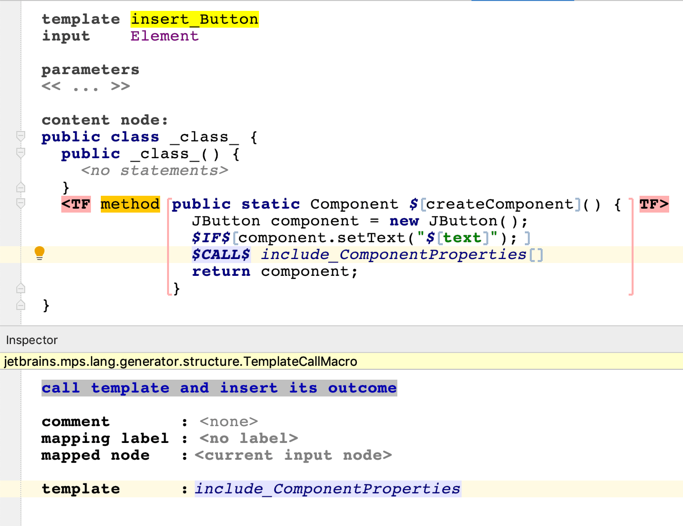Click the yellow lightbulb intention icon
Viewport: 683px width, 526px height.
pos(40,253)
